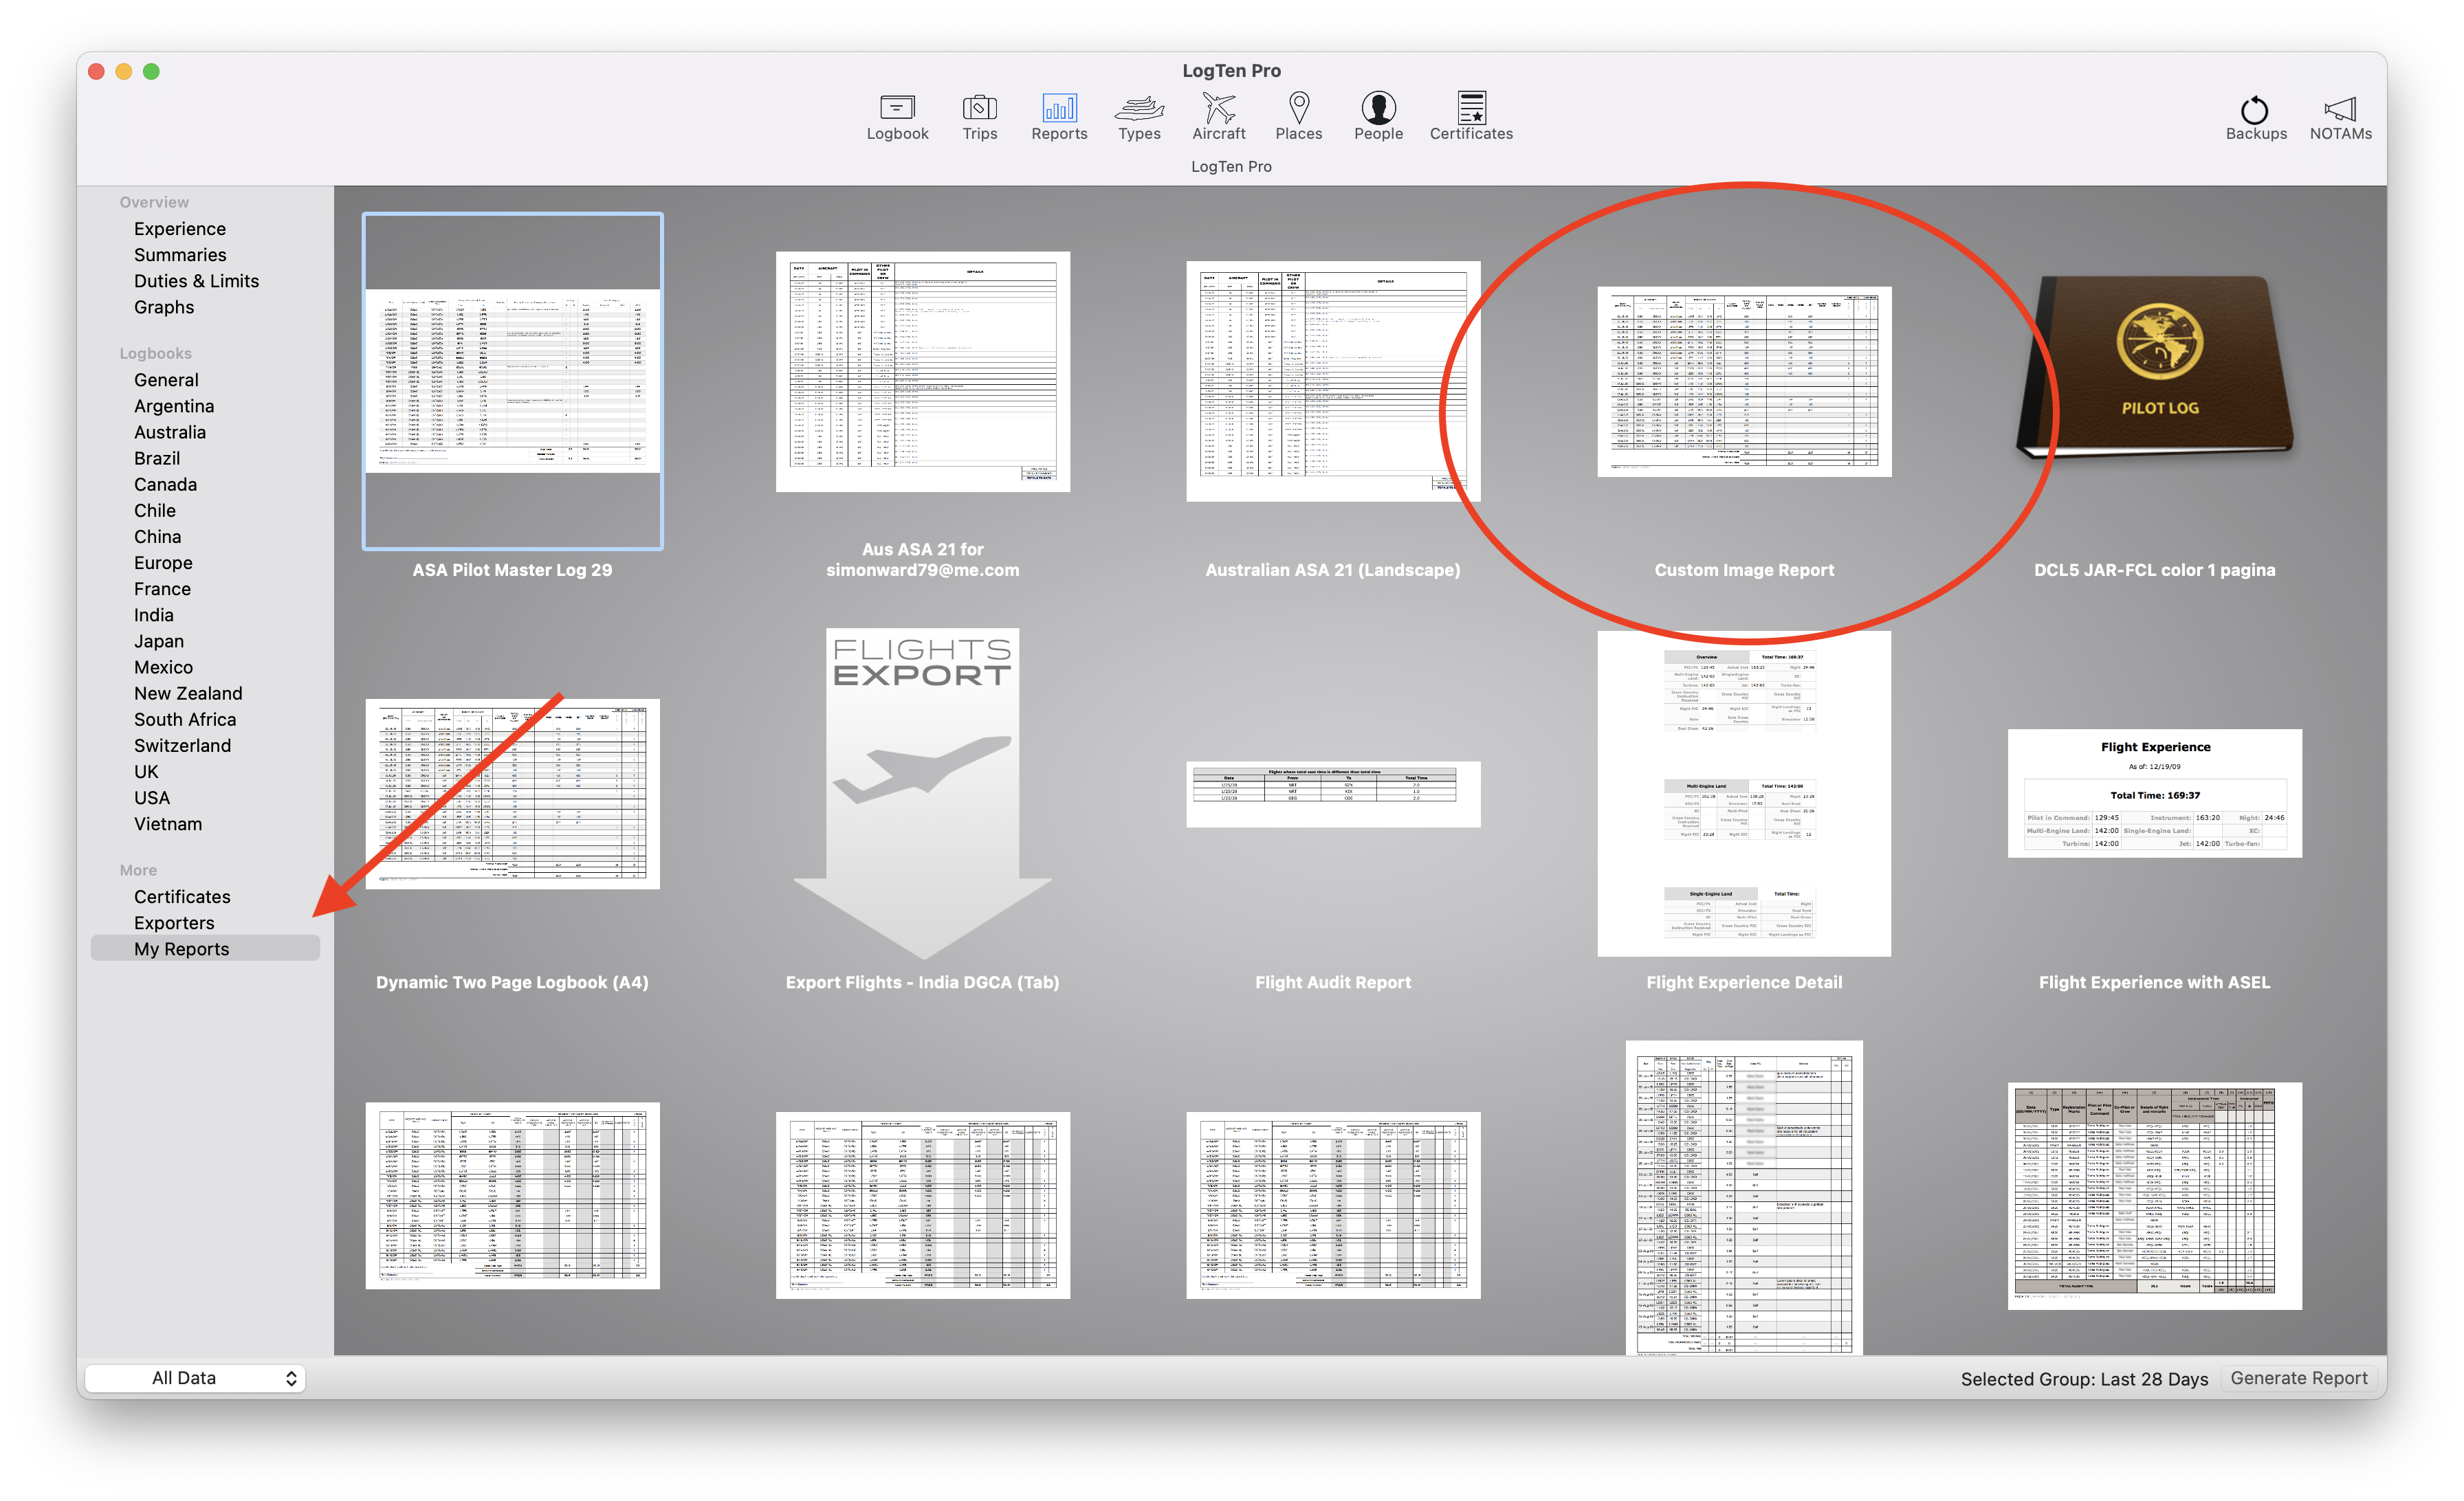
Task: Select the UK logbook
Action: (146, 772)
